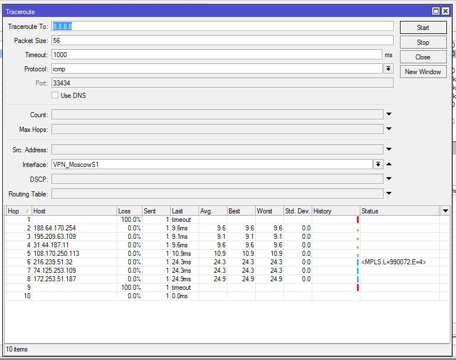Sort by the Worst column header
This screenshot has height=360, width=456.
269,211
